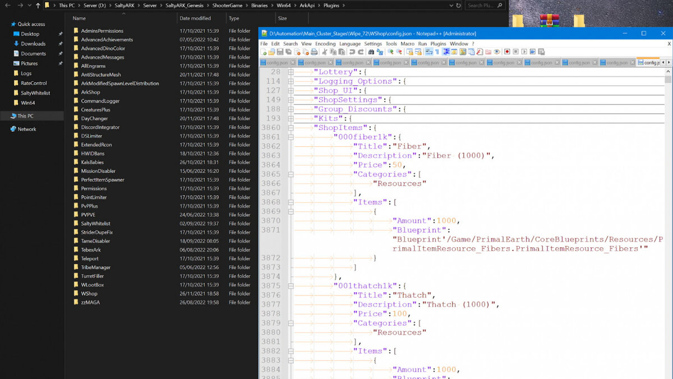Click the macro Playback icon
This screenshot has width=673, height=379.
coord(524,52)
